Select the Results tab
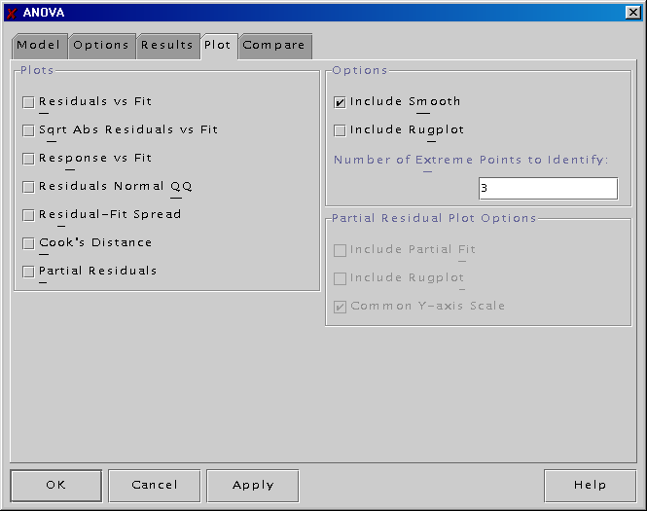Image resolution: width=647 pixels, height=511 pixels. click(167, 46)
